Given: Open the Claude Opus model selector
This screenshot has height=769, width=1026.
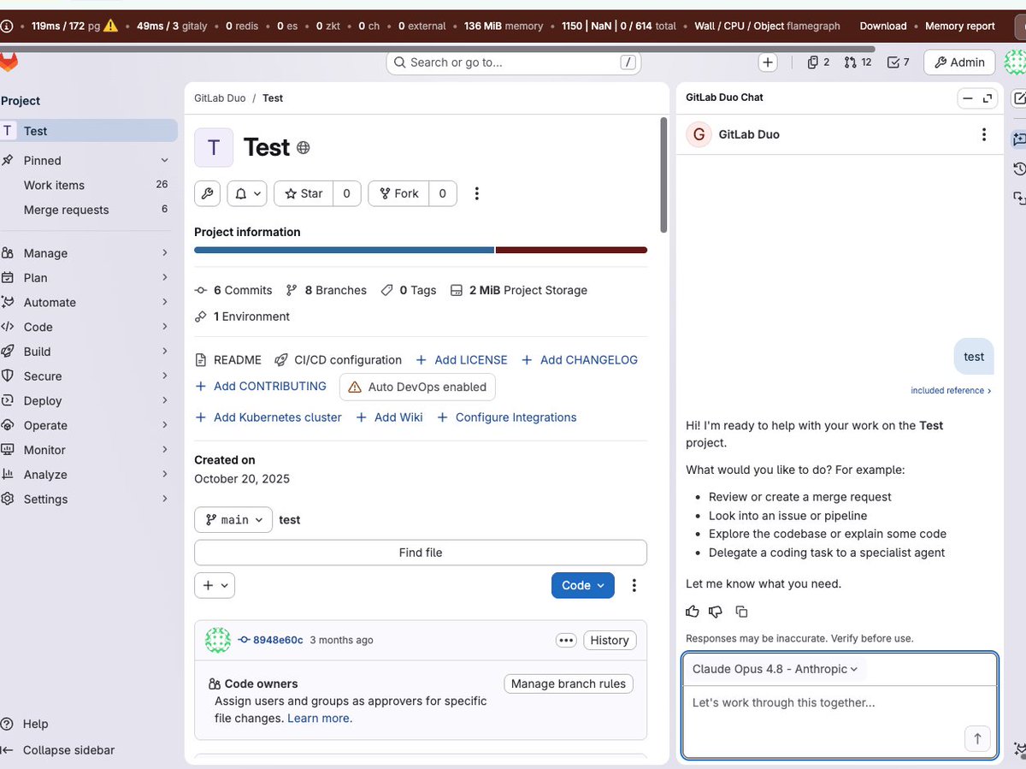Looking at the screenshot, I should (x=775, y=669).
